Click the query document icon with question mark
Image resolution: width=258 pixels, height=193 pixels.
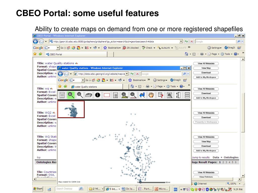click(x=160, y=95)
